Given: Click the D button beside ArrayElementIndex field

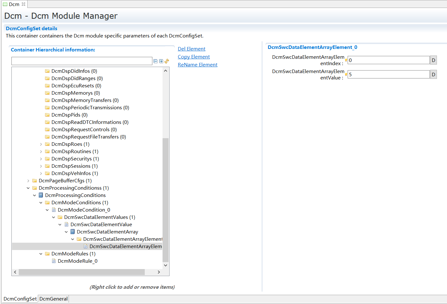Looking at the screenshot, I should pyautogui.click(x=433, y=60).
